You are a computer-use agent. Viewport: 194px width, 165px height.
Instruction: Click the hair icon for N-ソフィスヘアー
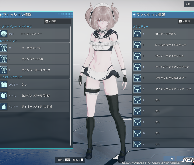click(x=4, y=34)
